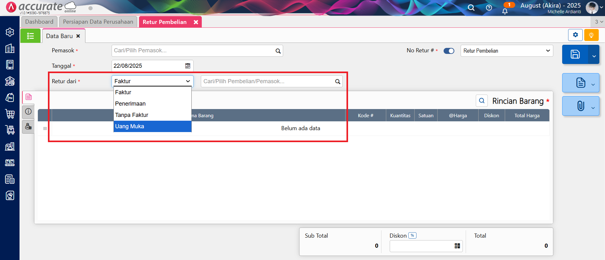Switch to the cost/expense side tab
Image resolution: width=605 pixels, height=260 pixels.
point(28,126)
